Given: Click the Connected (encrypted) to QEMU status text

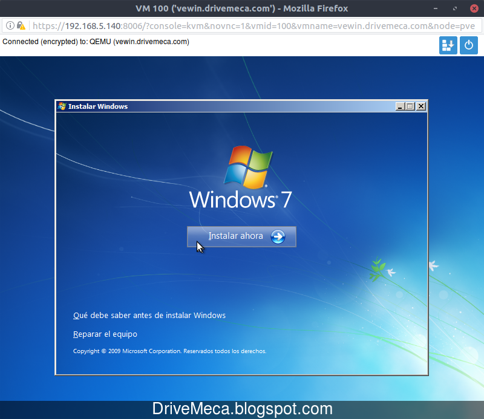Looking at the screenshot, I should pos(96,42).
